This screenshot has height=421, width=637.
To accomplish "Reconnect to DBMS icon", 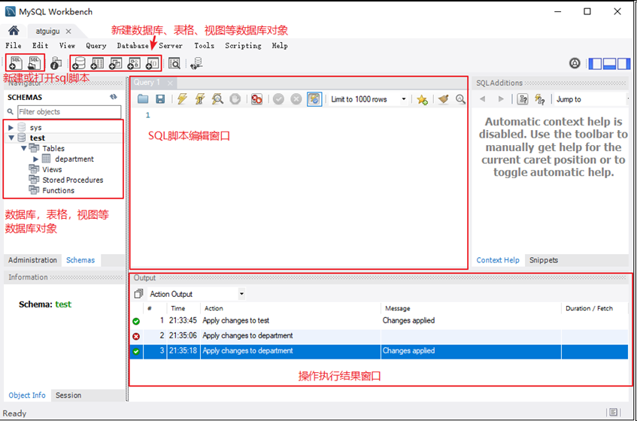I will (x=196, y=63).
